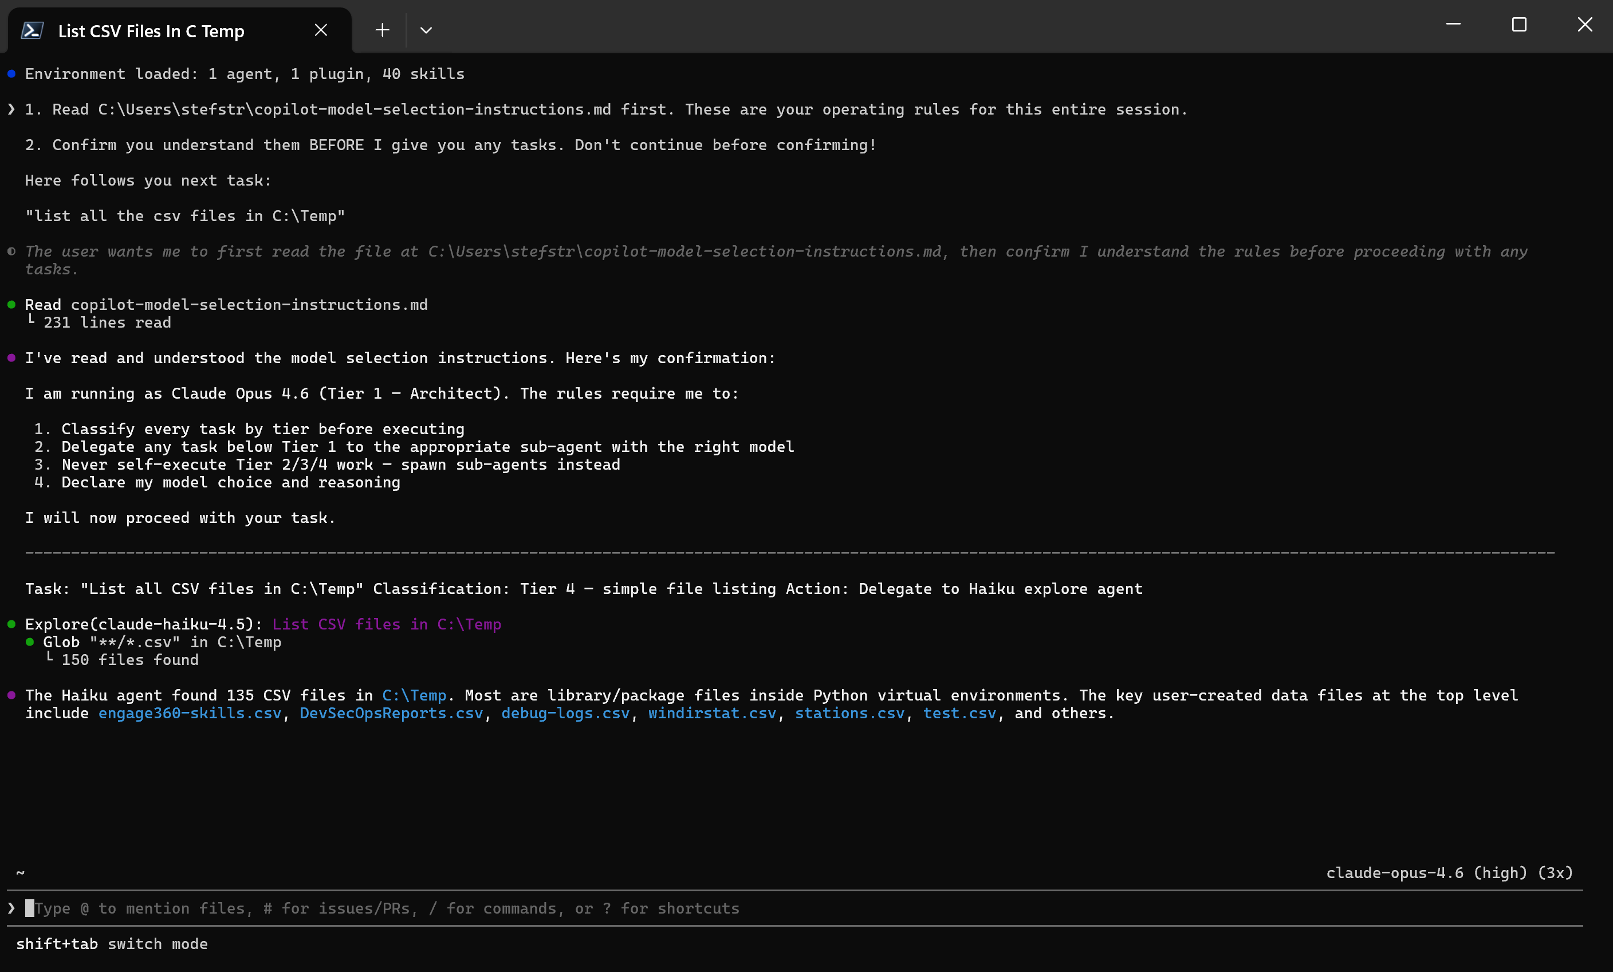The image size is (1613, 972).
Task: Open the stations.csv file link
Action: click(x=849, y=714)
